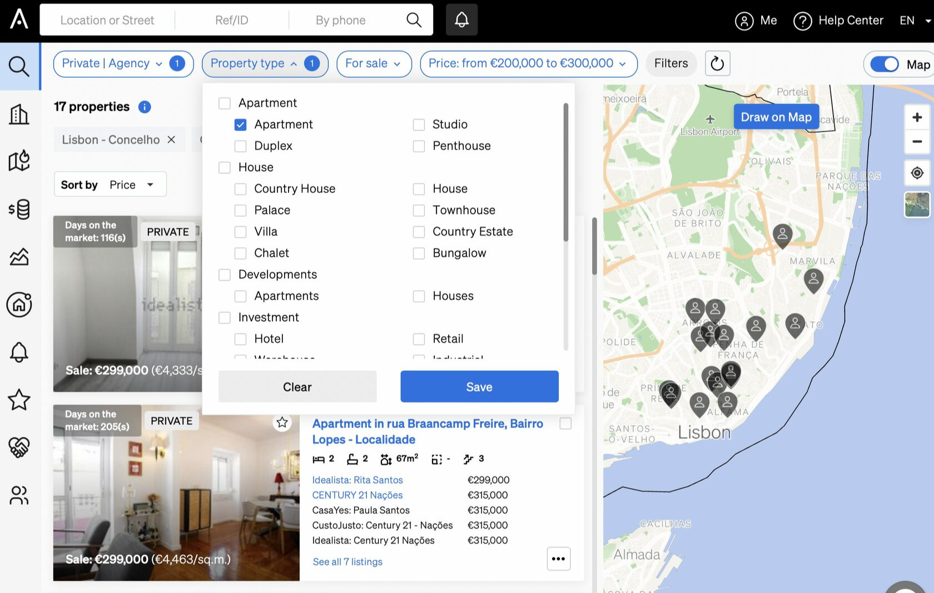The width and height of the screenshot is (934, 593).
Task: Switch to satellite map layer thumbnail
Action: 917,205
